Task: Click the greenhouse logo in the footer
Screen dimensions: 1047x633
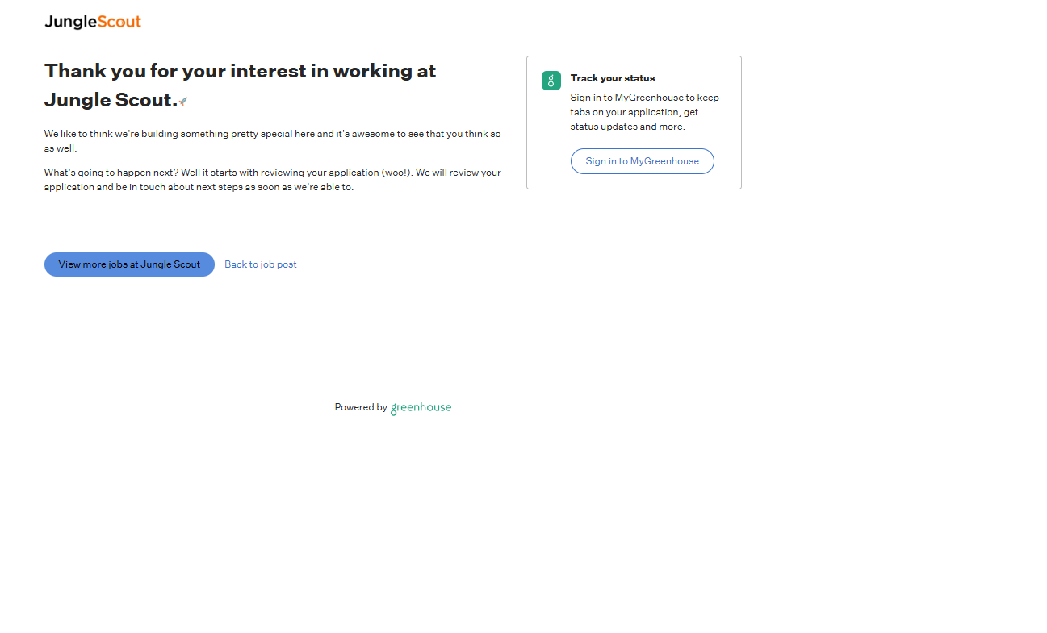Action: click(x=421, y=408)
